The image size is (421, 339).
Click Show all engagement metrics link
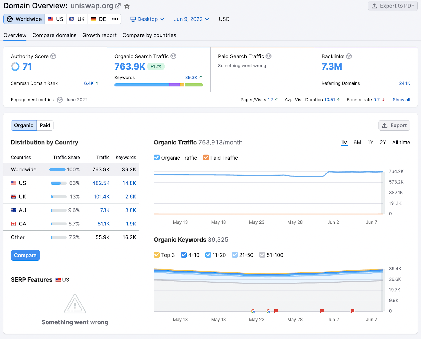point(402,100)
